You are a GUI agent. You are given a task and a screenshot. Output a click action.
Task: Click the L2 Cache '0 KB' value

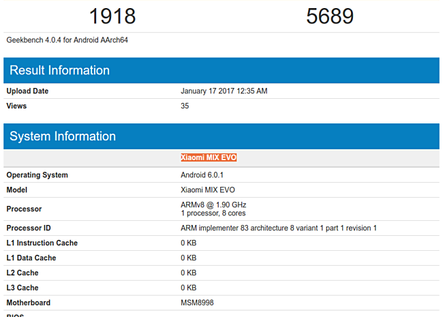pyautogui.click(x=188, y=273)
